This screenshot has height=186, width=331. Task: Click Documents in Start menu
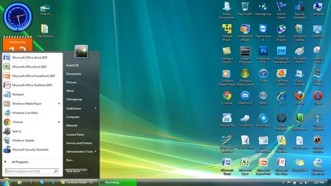[73, 74]
